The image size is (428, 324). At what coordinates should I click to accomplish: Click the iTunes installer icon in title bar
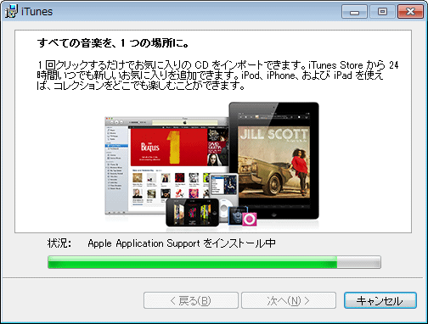click(11, 11)
